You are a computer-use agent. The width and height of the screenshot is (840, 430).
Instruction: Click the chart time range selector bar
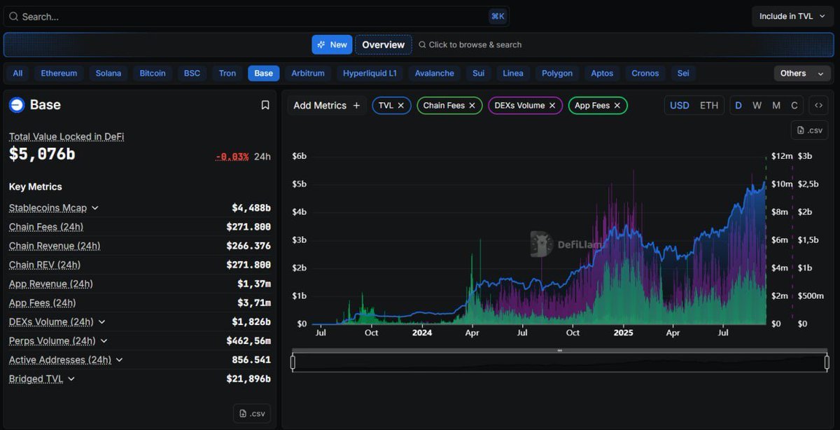[559, 362]
